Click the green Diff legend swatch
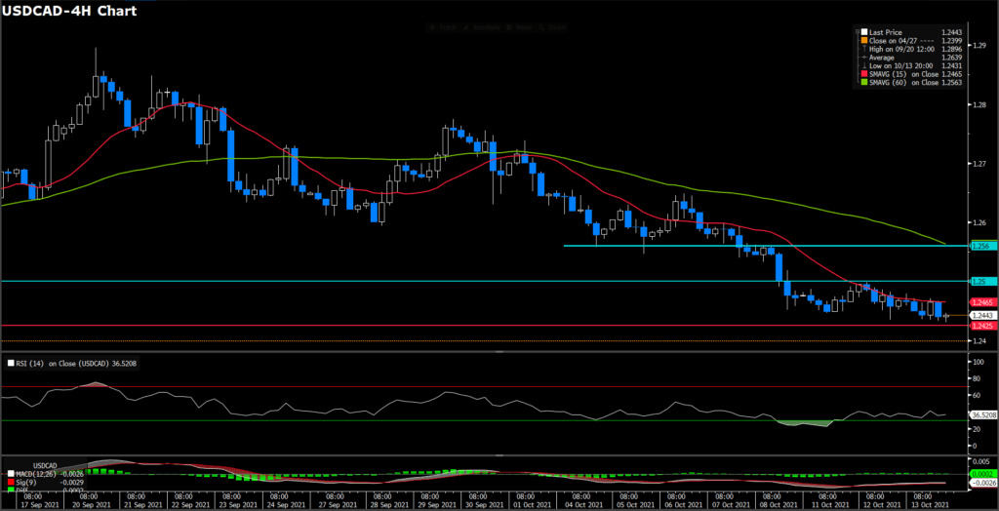 11,489
